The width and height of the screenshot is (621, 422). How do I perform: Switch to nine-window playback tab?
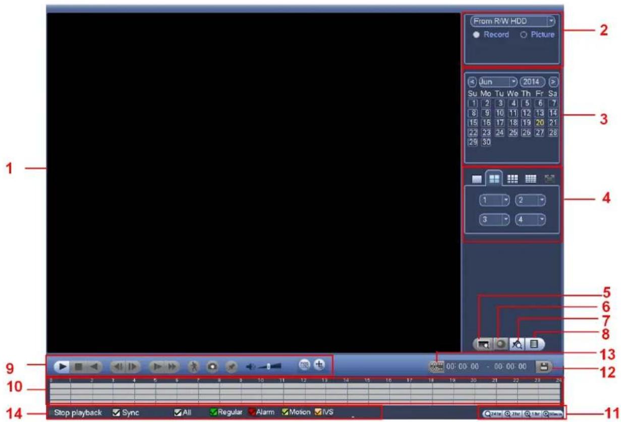coord(512,178)
